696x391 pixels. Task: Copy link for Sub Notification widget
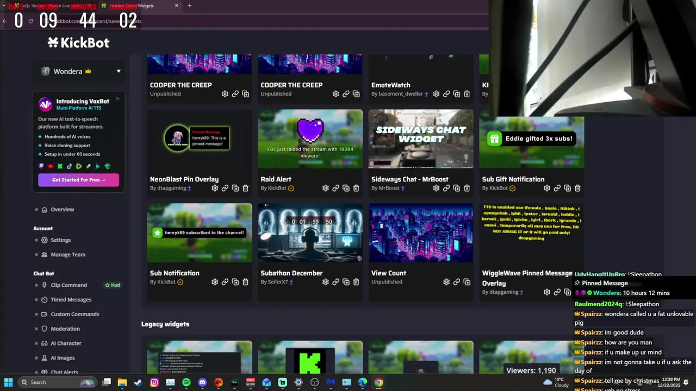[x=225, y=282]
